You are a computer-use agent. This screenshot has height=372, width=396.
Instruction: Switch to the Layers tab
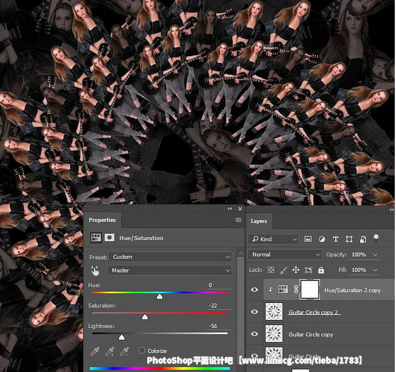tap(259, 221)
